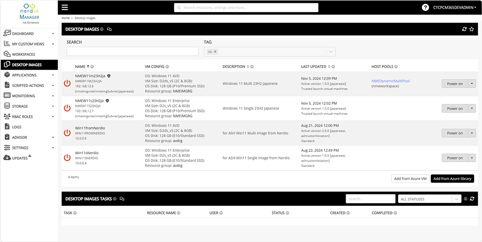Open the NMEDynamicMultiPool host pool link
482x242 pixels.
click(390, 81)
